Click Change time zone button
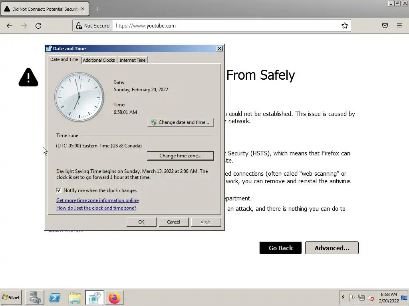 [181, 156]
